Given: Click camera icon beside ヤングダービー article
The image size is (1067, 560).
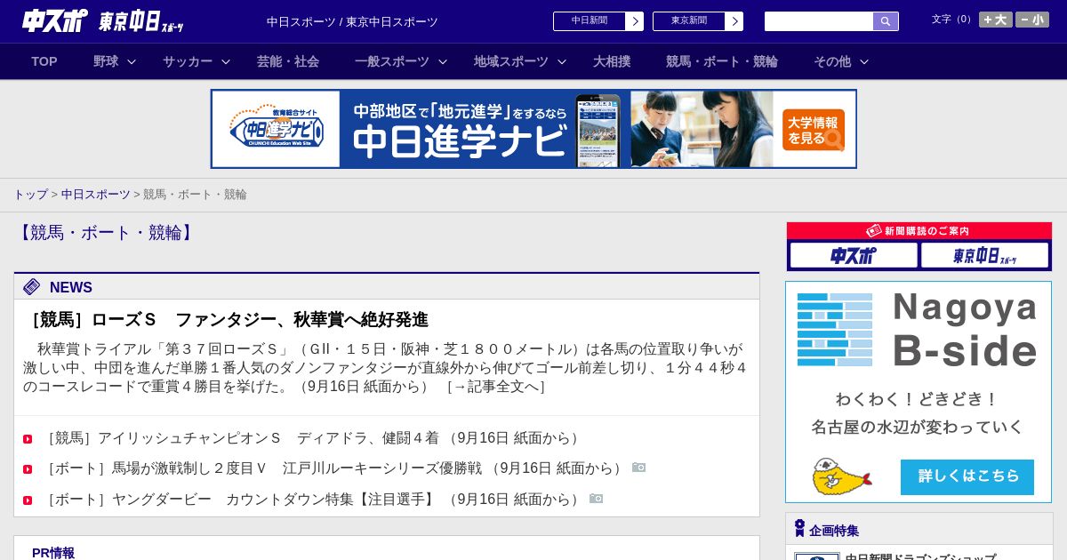Looking at the screenshot, I should coord(597,499).
